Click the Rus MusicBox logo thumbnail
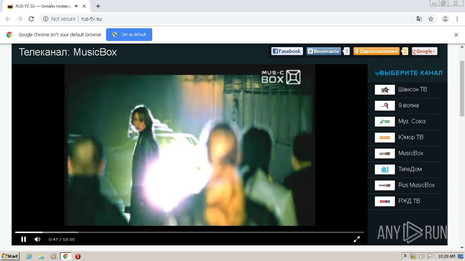This screenshot has height=261, width=465. tap(385, 185)
